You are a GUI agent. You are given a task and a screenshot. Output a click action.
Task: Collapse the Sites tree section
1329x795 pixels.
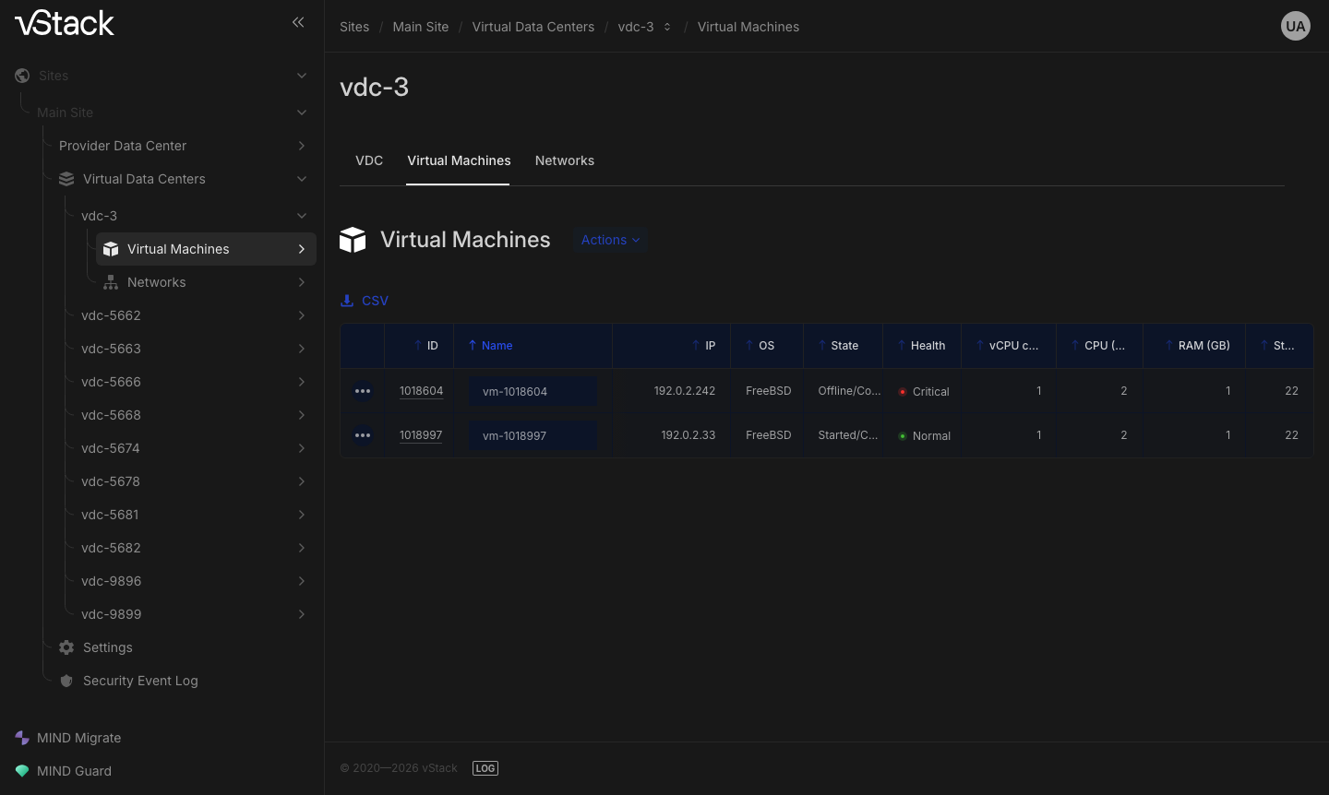(302, 76)
